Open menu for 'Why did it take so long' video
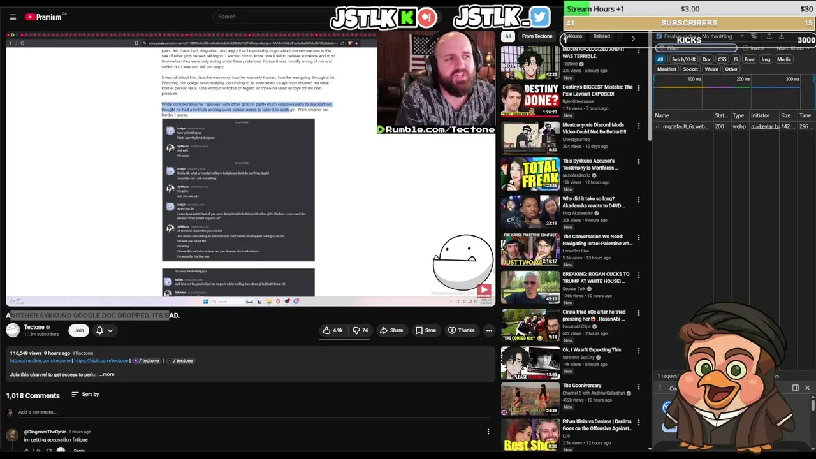This screenshot has height=459, width=816. click(x=639, y=200)
